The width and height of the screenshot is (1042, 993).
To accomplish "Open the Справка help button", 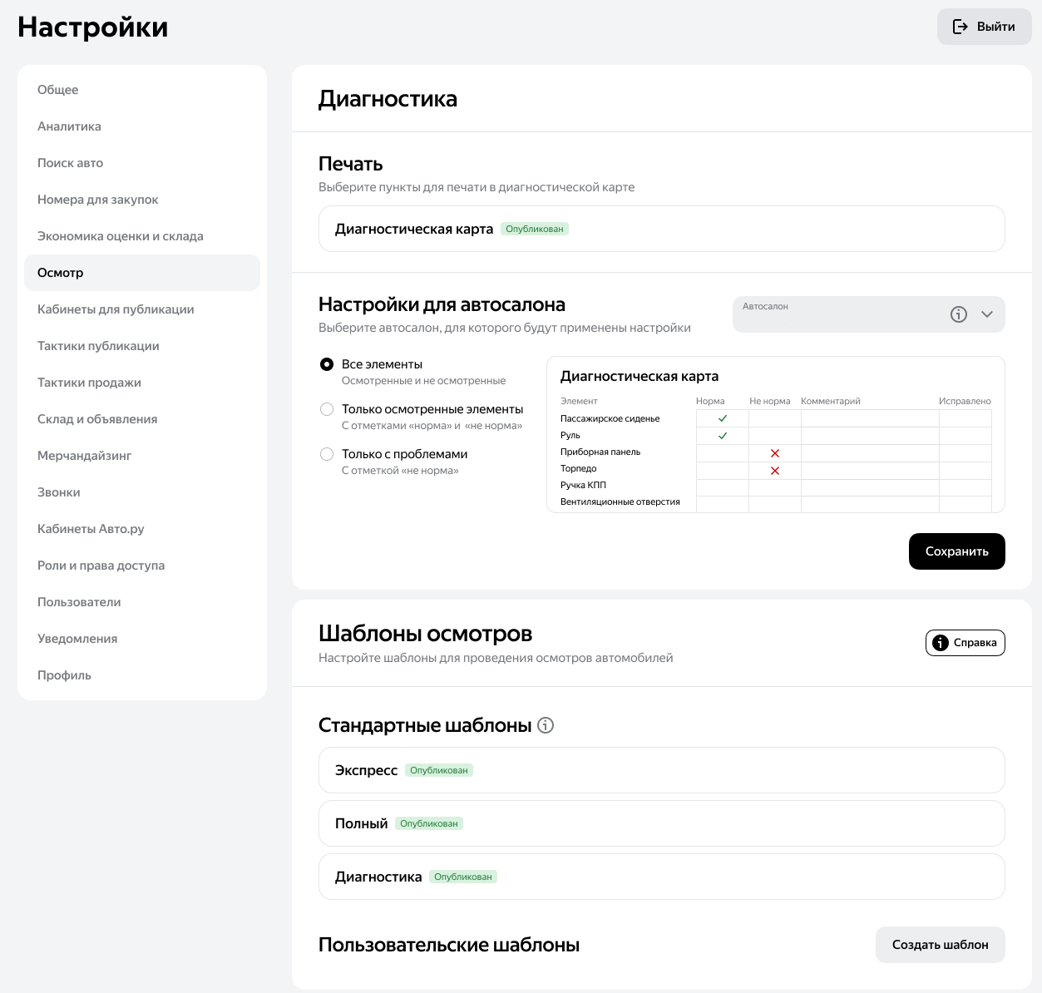I will click(x=965, y=643).
